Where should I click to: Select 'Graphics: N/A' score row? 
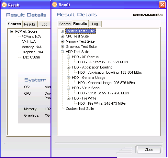(x=32, y=52)
